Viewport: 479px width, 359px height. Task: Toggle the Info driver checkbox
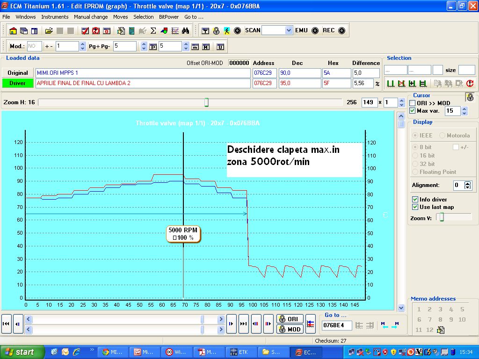(415, 200)
